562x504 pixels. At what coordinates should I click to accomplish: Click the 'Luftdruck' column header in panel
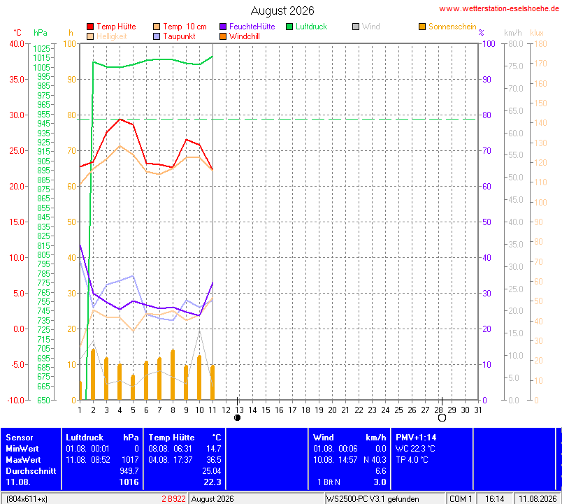pyautogui.click(x=85, y=438)
